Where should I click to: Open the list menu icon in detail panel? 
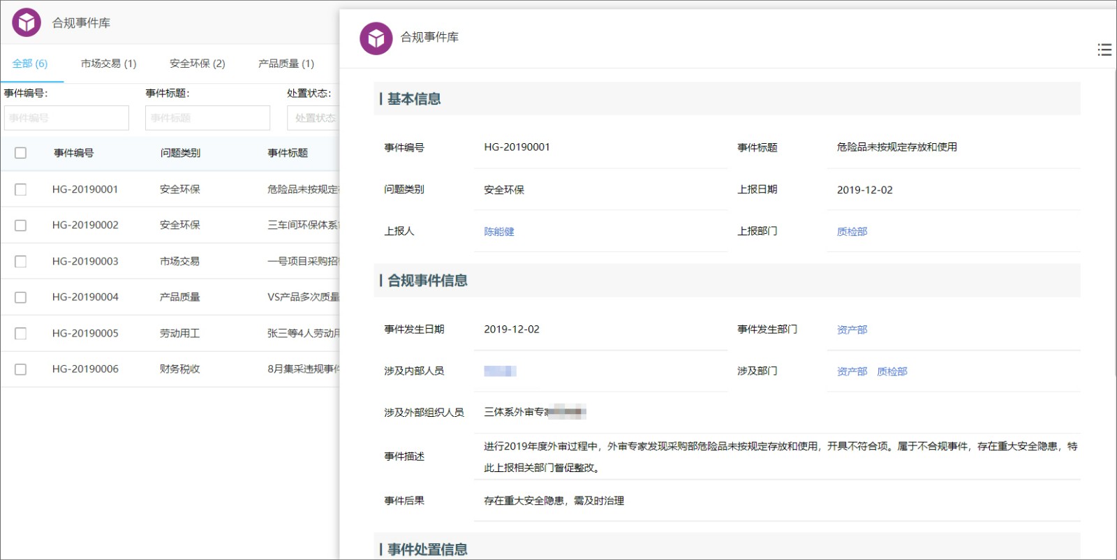pos(1104,50)
